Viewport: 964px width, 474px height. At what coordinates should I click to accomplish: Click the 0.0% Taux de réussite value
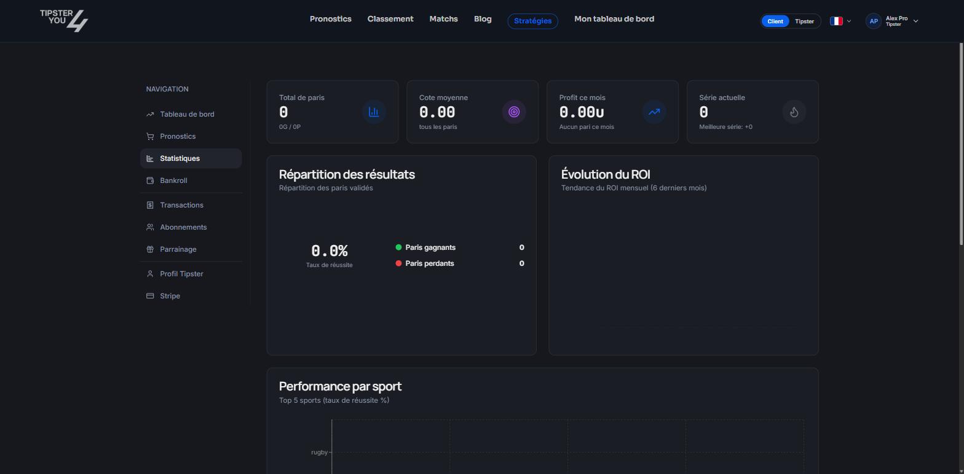(330, 251)
